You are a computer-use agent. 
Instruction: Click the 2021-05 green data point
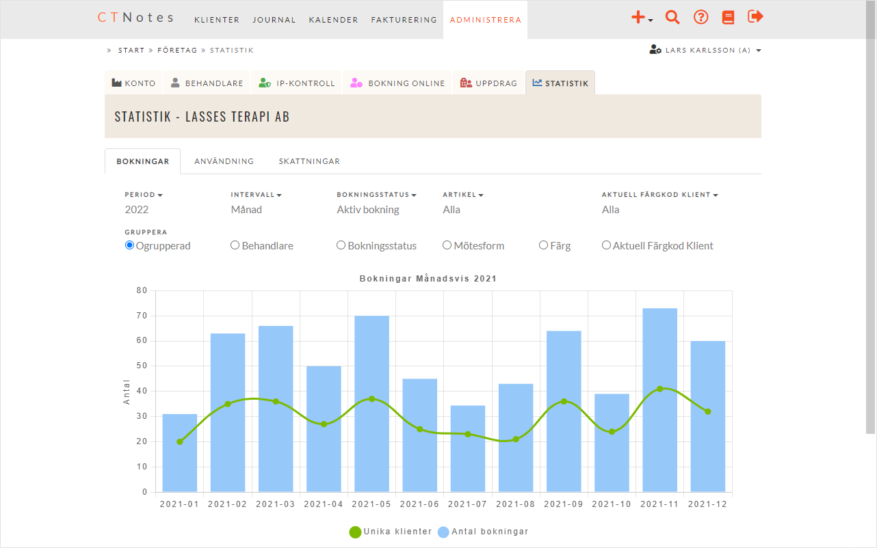click(x=371, y=398)
